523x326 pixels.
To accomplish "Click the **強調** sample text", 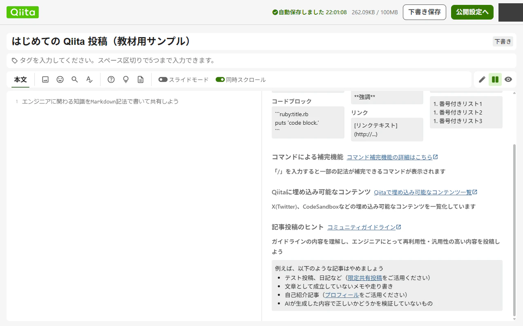I will [x=364, y=97].
